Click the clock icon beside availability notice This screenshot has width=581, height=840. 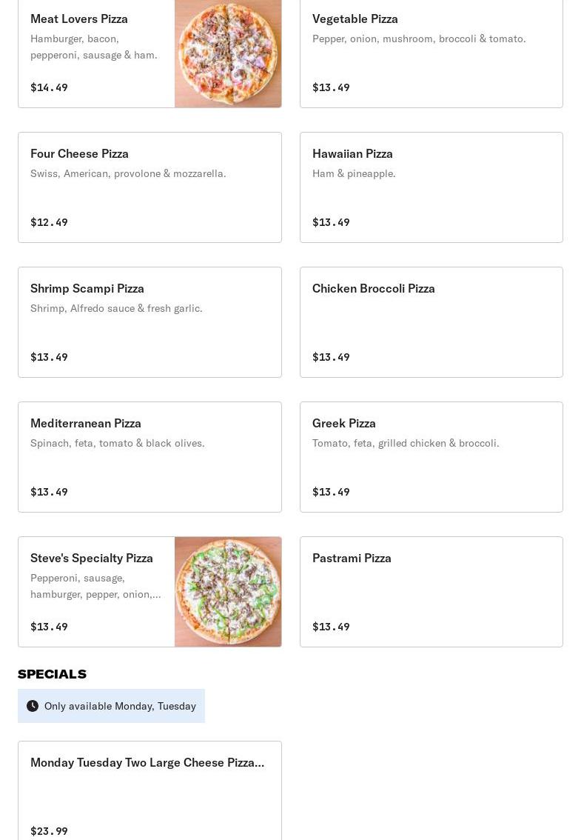click(x=33, y=706)
